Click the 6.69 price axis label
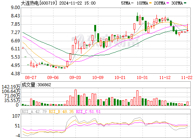 point(15,41)
